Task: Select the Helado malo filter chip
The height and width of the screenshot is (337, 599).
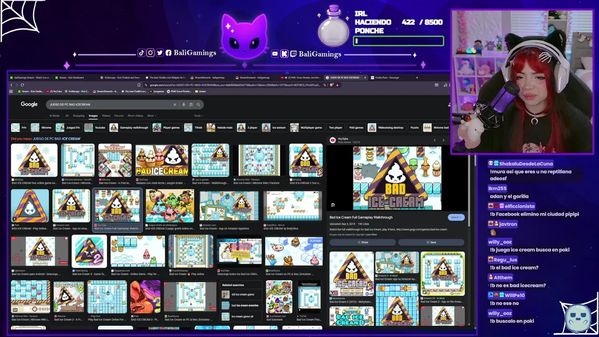Action: pos(220,127)
